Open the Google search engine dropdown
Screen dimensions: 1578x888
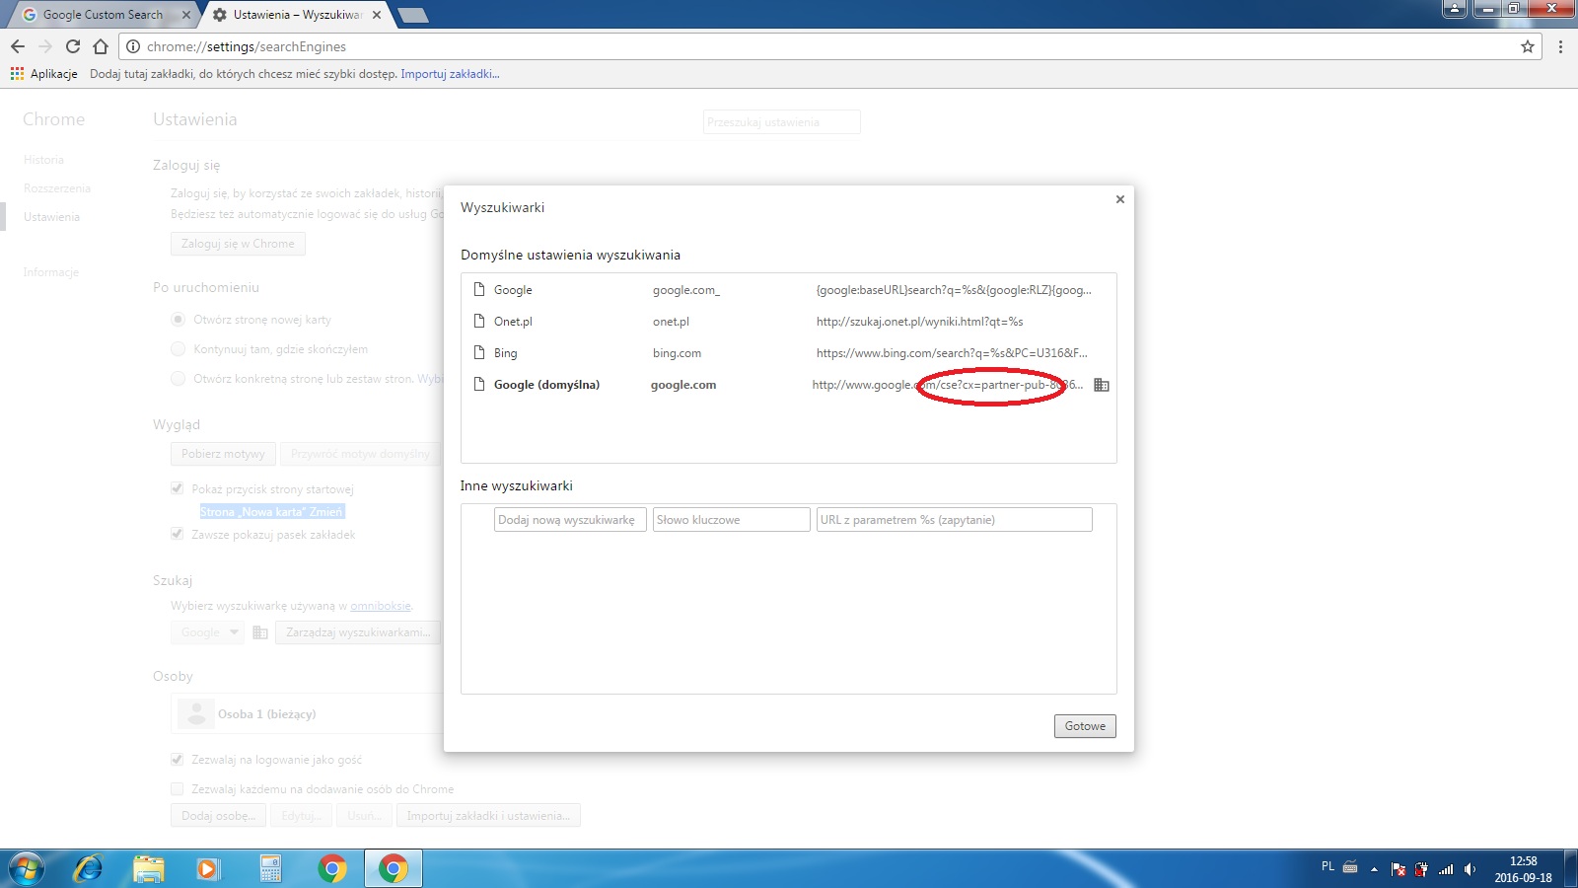click(x=207, y=632)
